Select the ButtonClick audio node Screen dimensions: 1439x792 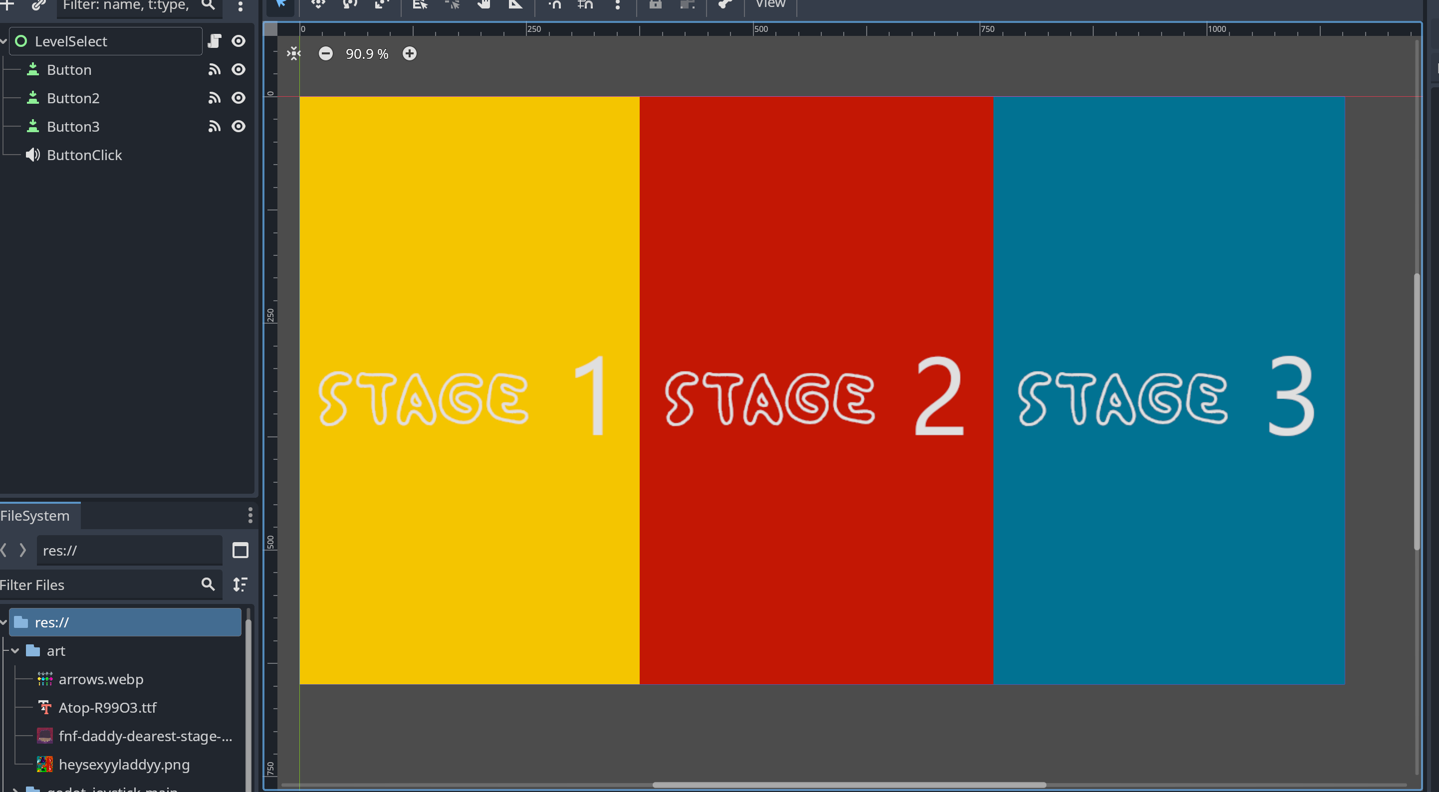pos(84,155)
